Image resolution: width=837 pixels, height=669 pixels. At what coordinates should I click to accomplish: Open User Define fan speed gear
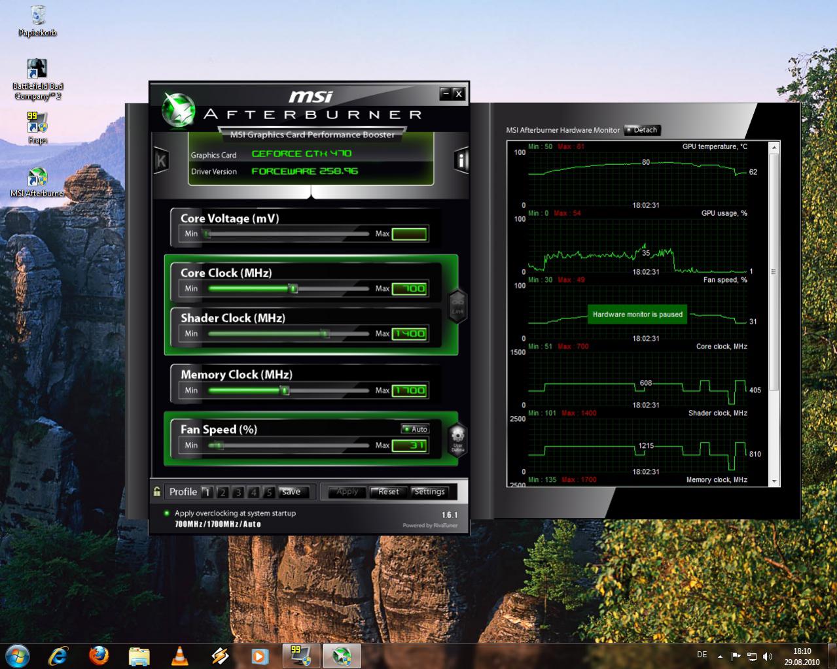(x=457, y=440)
